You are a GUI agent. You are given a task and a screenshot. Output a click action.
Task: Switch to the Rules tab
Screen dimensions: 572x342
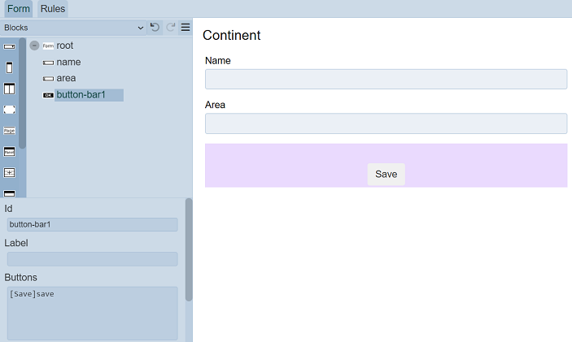[52, 9]
